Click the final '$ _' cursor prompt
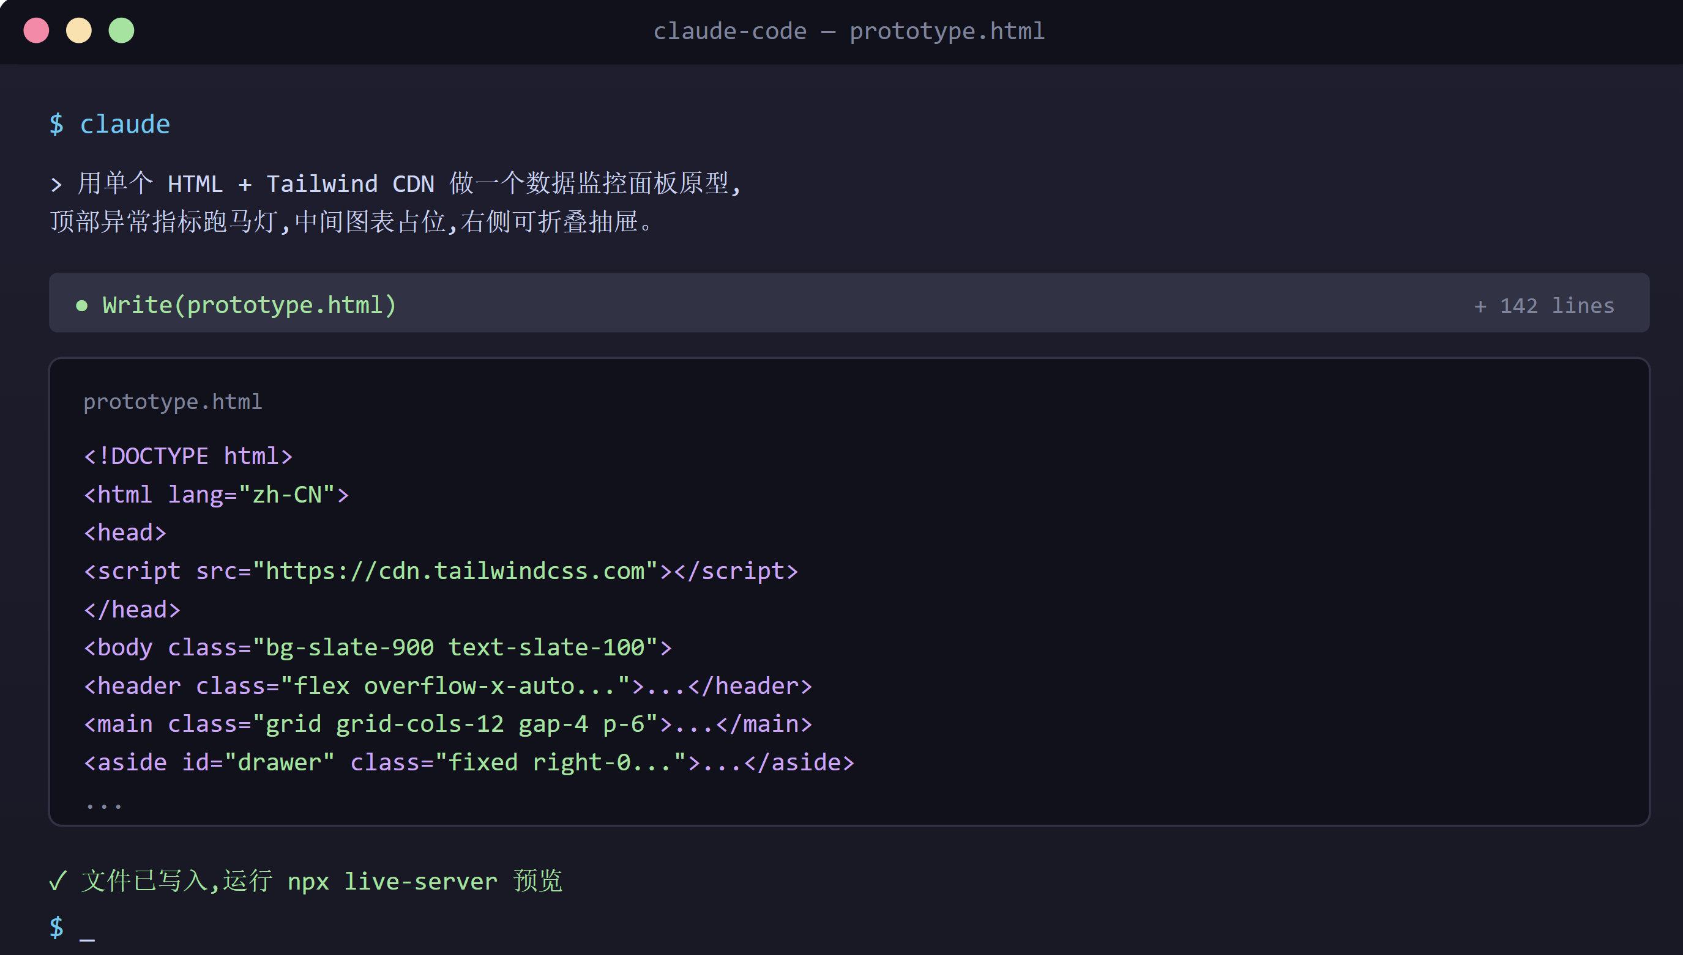1683x955 pixels. 72,927
